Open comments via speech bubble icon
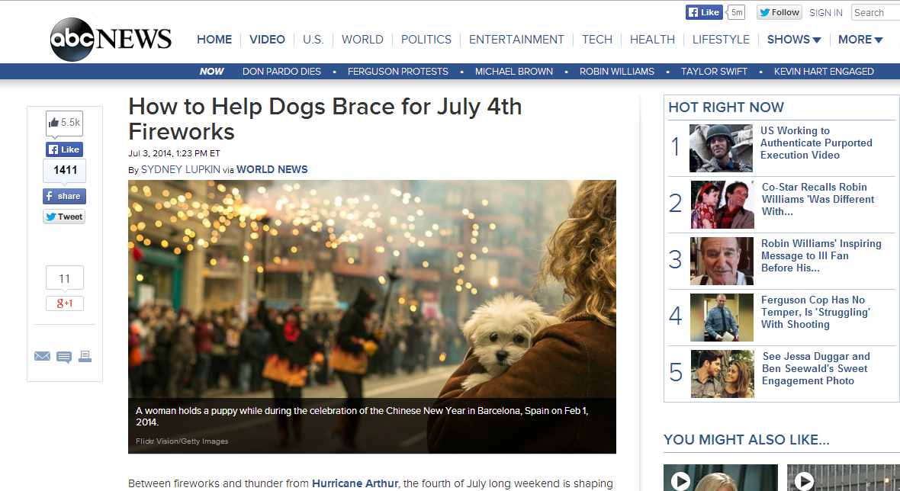The image size is (900, 491). 64,358
